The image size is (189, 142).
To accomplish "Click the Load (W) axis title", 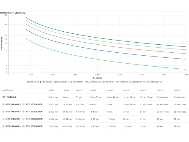I will [97, 78].
